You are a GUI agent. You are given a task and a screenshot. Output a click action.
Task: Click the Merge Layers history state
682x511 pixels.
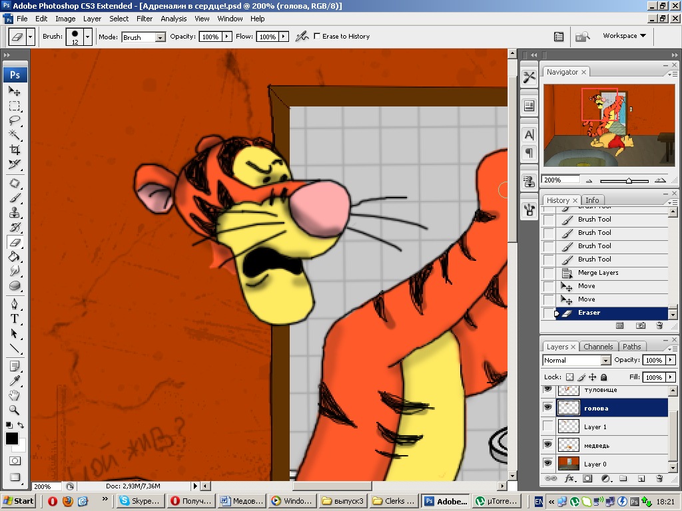pyautogui.click(x=598, y=273)
